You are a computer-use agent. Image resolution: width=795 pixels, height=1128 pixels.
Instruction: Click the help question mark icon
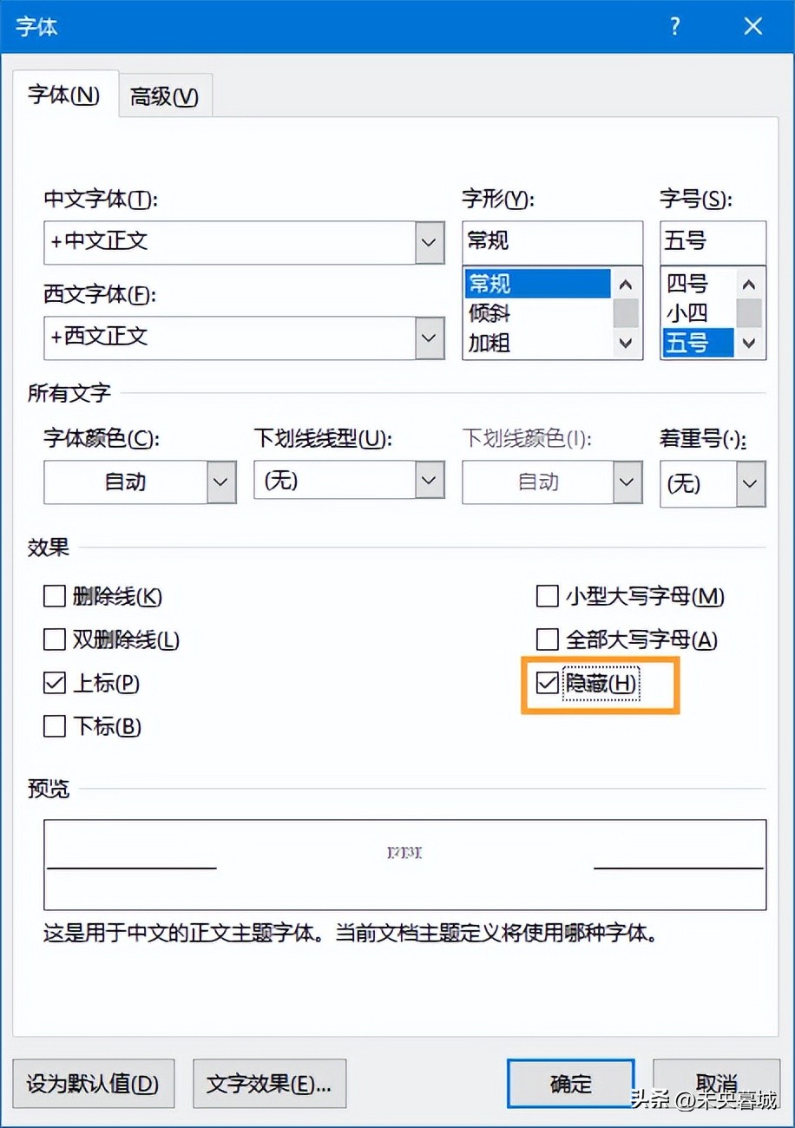point(674,26)
